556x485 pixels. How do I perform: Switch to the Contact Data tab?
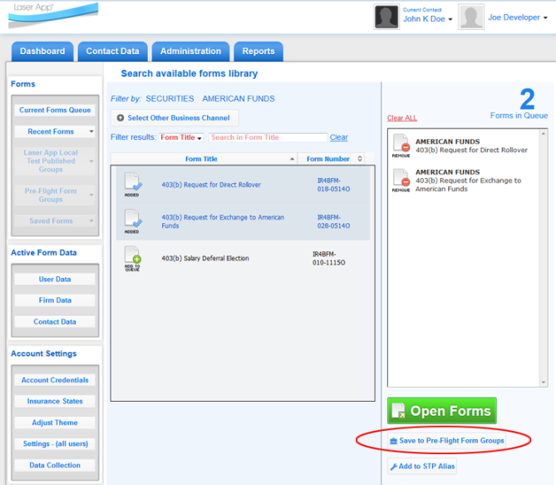tap(113, 52)
